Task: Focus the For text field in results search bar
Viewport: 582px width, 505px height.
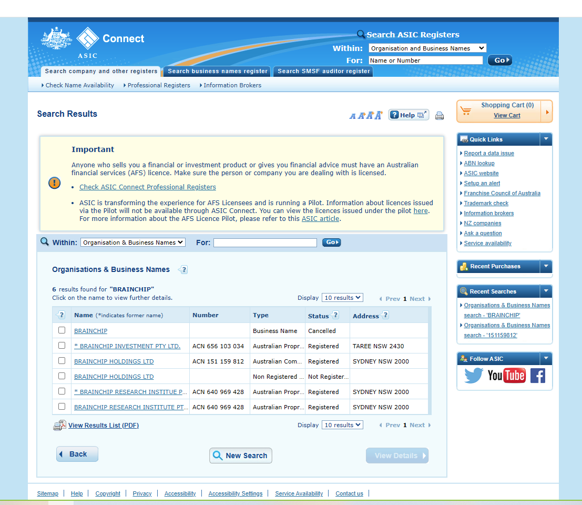Action: click(265, 243)
